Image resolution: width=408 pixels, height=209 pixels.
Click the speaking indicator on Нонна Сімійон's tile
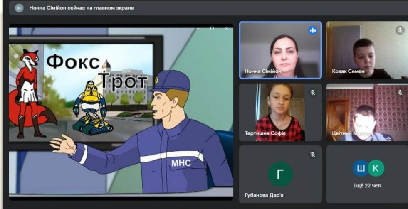pos(312,30)
